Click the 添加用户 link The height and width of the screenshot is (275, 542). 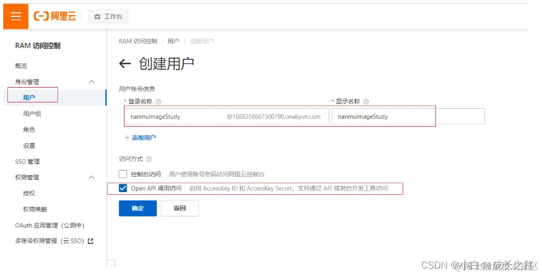(140, 138)
